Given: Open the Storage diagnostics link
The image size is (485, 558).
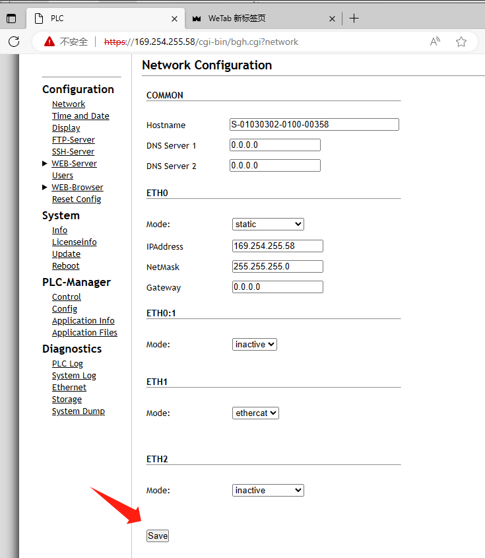Looking at the screenshot, I should (67, 400).
